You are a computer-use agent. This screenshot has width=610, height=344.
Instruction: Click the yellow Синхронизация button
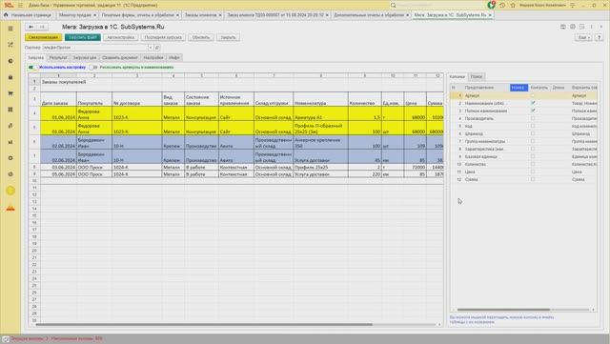(x=43, y=37)
